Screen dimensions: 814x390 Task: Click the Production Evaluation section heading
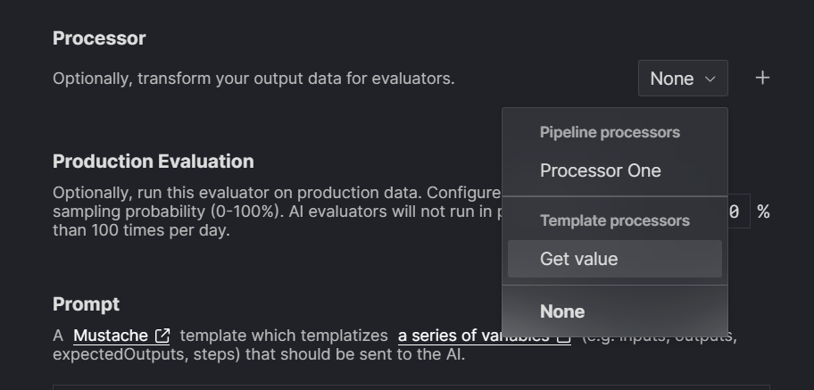pos(154,161)
